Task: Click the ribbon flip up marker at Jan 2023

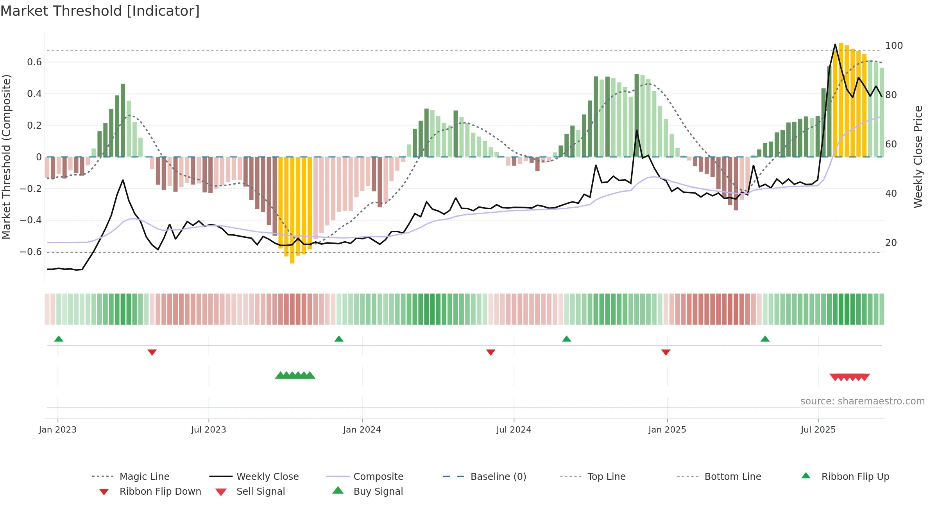Action: pyautogui.click(x=59, y=339)
